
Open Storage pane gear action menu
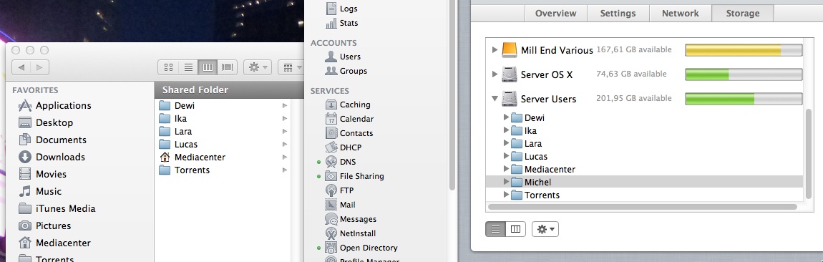pyautogui.click(x=545, y=230)
